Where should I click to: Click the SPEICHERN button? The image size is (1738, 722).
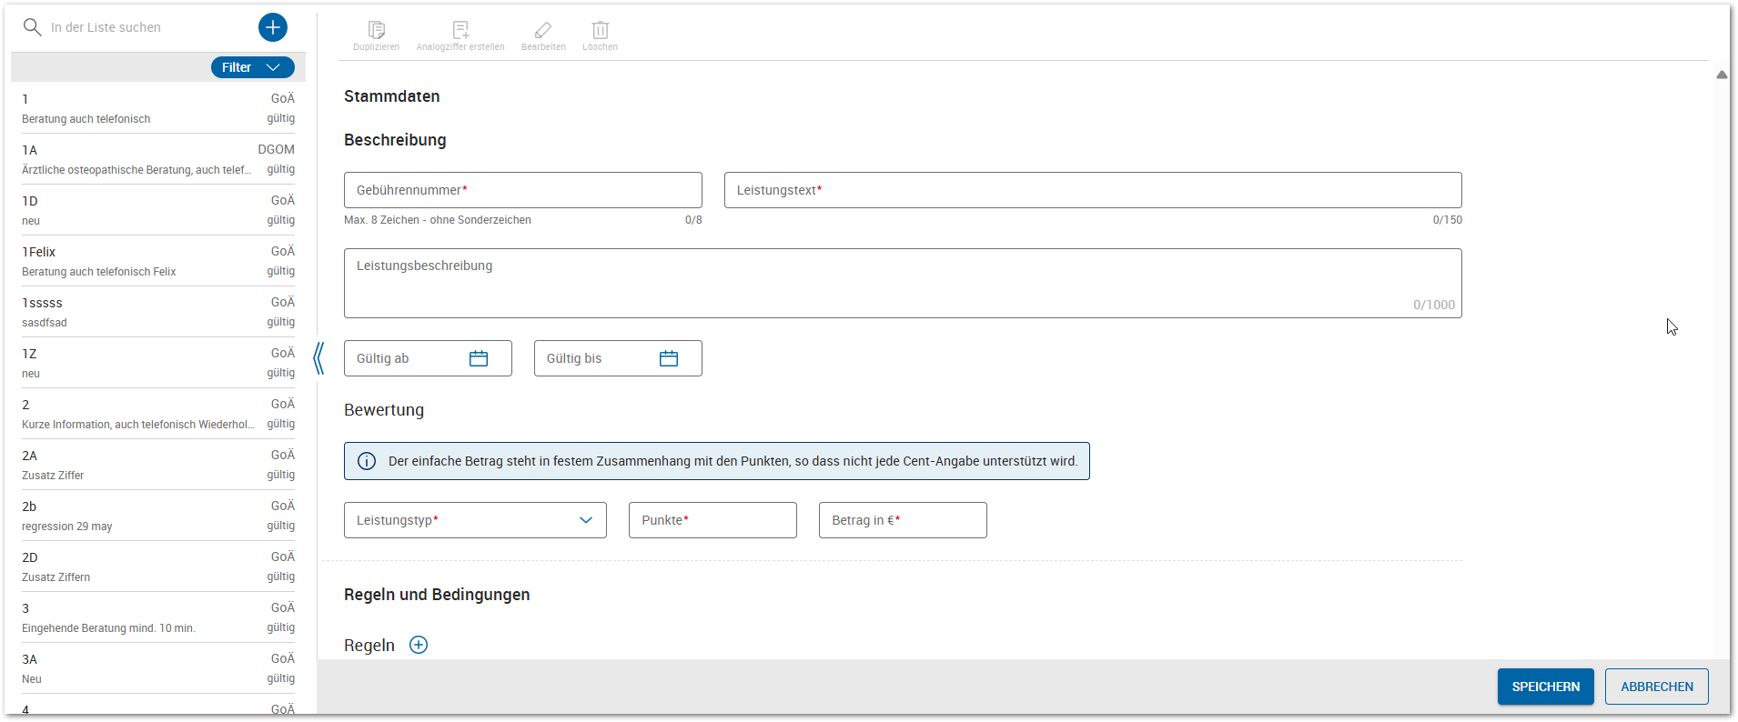pos(1545,687)
